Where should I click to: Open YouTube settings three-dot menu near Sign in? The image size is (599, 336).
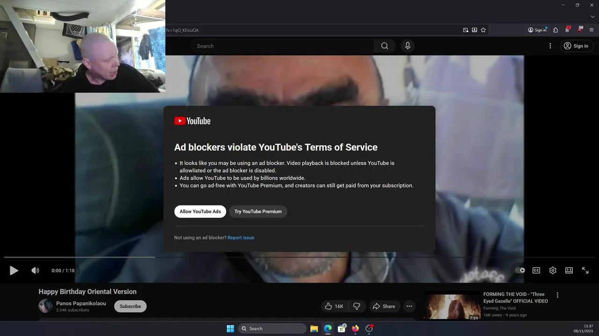[550, 46]
